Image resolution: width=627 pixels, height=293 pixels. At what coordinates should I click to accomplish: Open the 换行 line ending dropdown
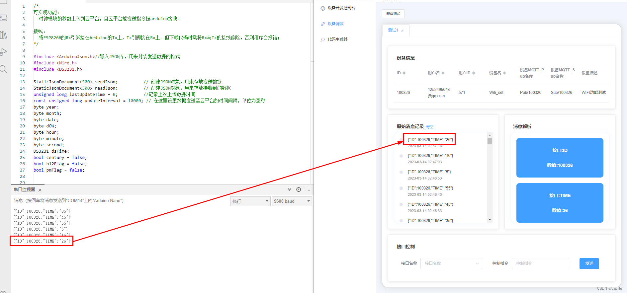[250, 201]
